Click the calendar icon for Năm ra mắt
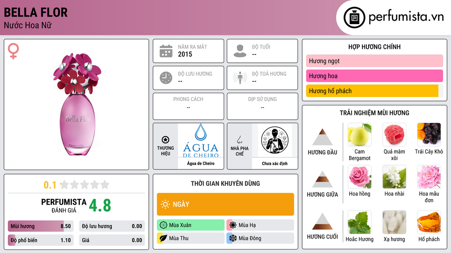Screen dimensions: 451x253 tap(166, 51)
